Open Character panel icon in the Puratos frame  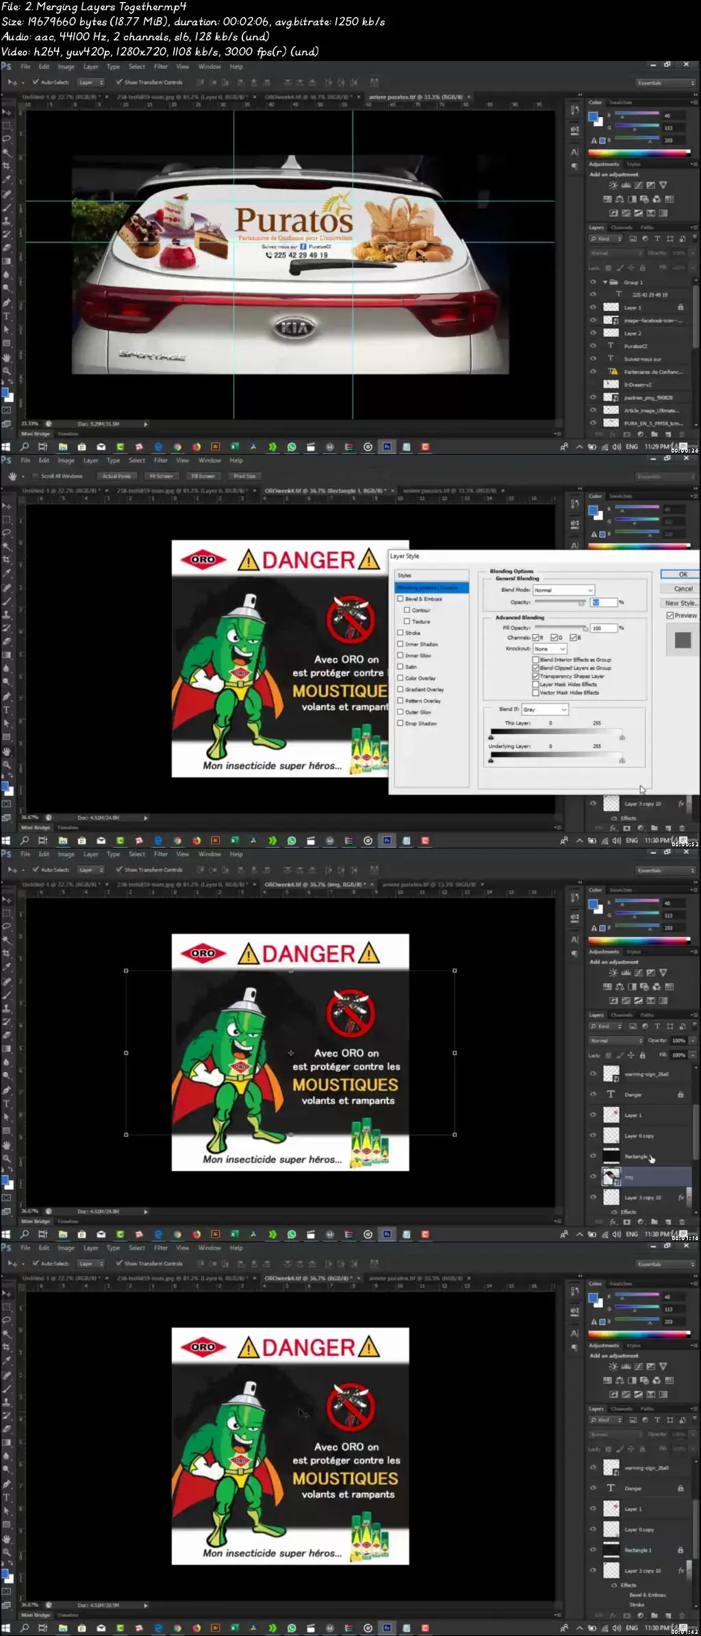574,152
